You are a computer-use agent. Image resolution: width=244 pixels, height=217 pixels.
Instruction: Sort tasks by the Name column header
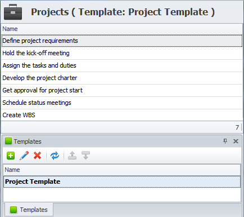click(121, 29)
